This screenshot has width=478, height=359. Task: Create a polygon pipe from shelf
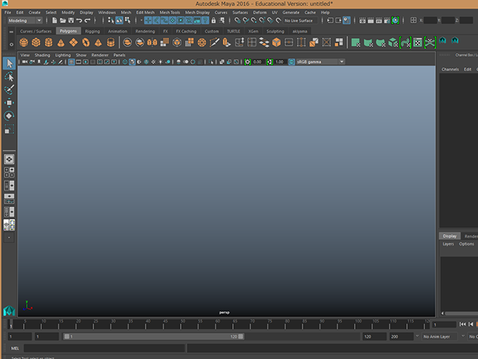coord(111,43)
